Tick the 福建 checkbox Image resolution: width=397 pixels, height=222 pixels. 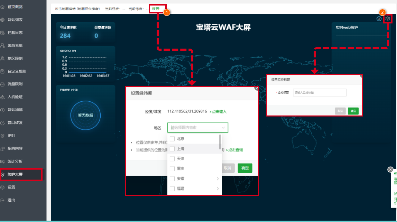172,189
